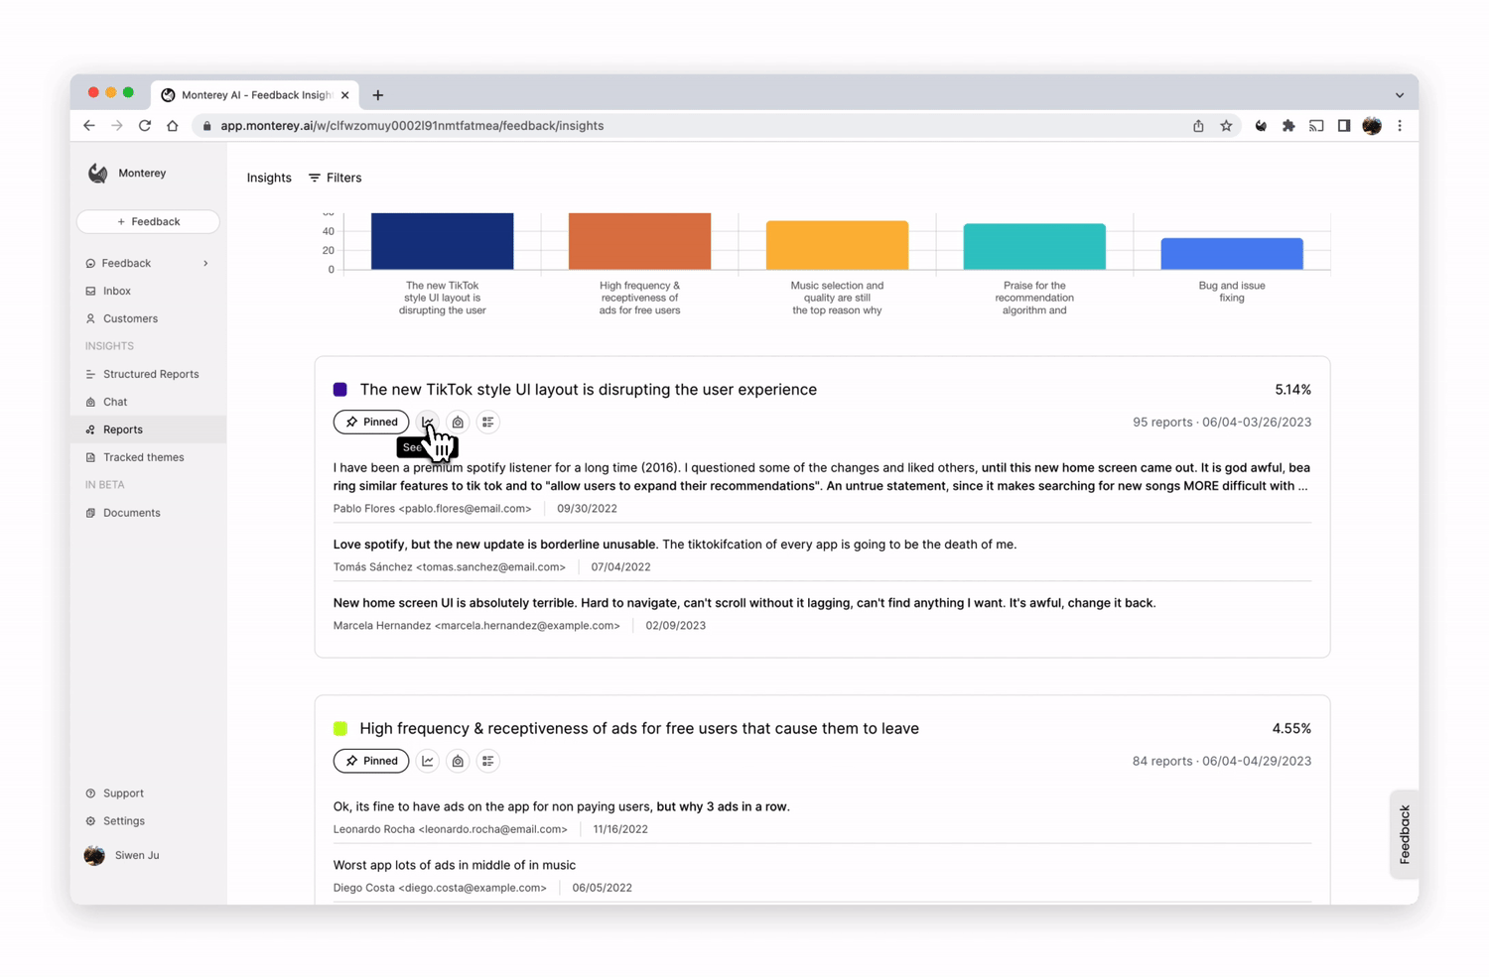Open trend chart for TikTok UI layout insight
Image resolution: width=1489 pixels, height=977 pixels.
(x=428, y=422)
